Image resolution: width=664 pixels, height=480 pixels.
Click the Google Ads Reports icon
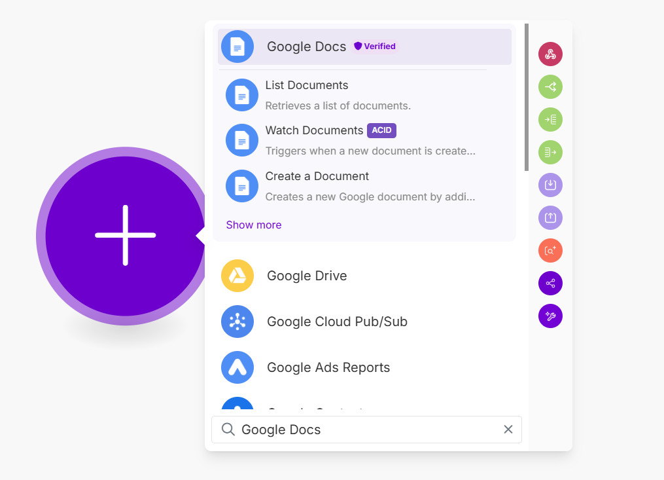pos(237,367)
